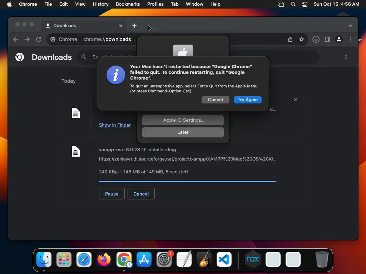The height and width of the screenshot is (274, 366).
Task: Launch Visual Studio Code from Dock
Action: coord(224,259)
